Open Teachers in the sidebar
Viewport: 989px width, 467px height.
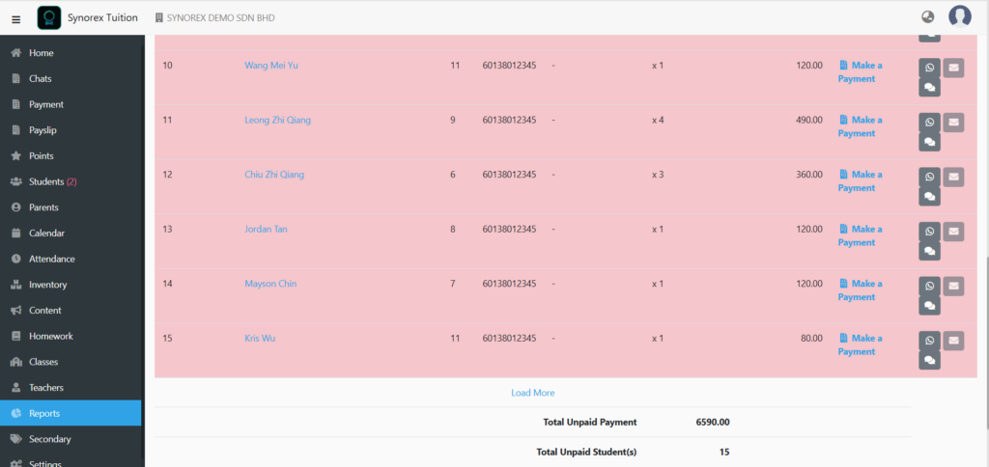click(x=71, y=388)
